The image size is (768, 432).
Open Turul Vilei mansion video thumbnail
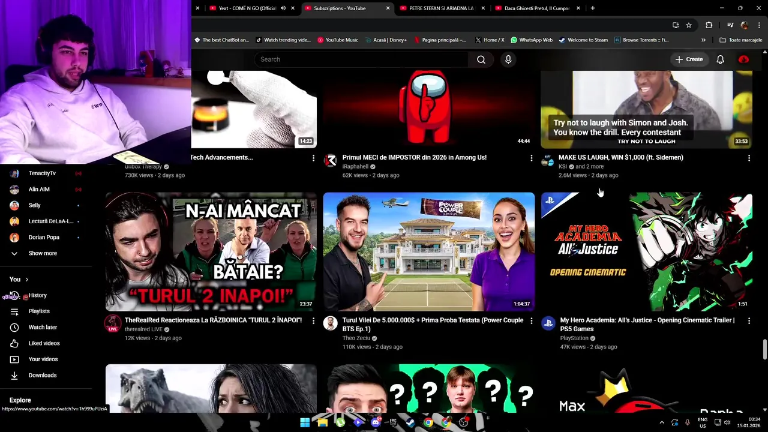429,251
